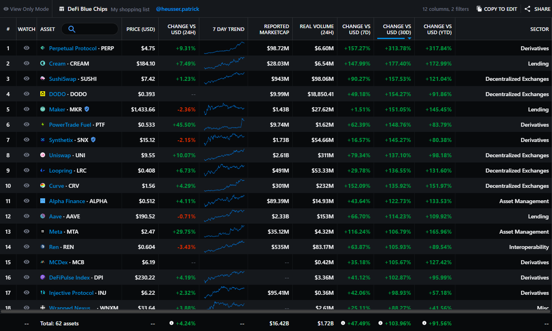Screen dimensions: 552x331
Task: Toggle watch eye for Aave row
Action: (x=27, y=216)
